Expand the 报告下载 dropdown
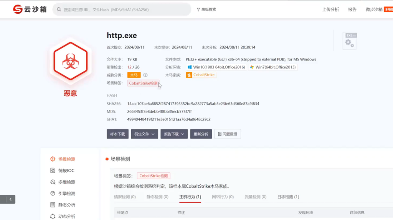This screenshot has width=393, height=220. click(x=174, y=134)
